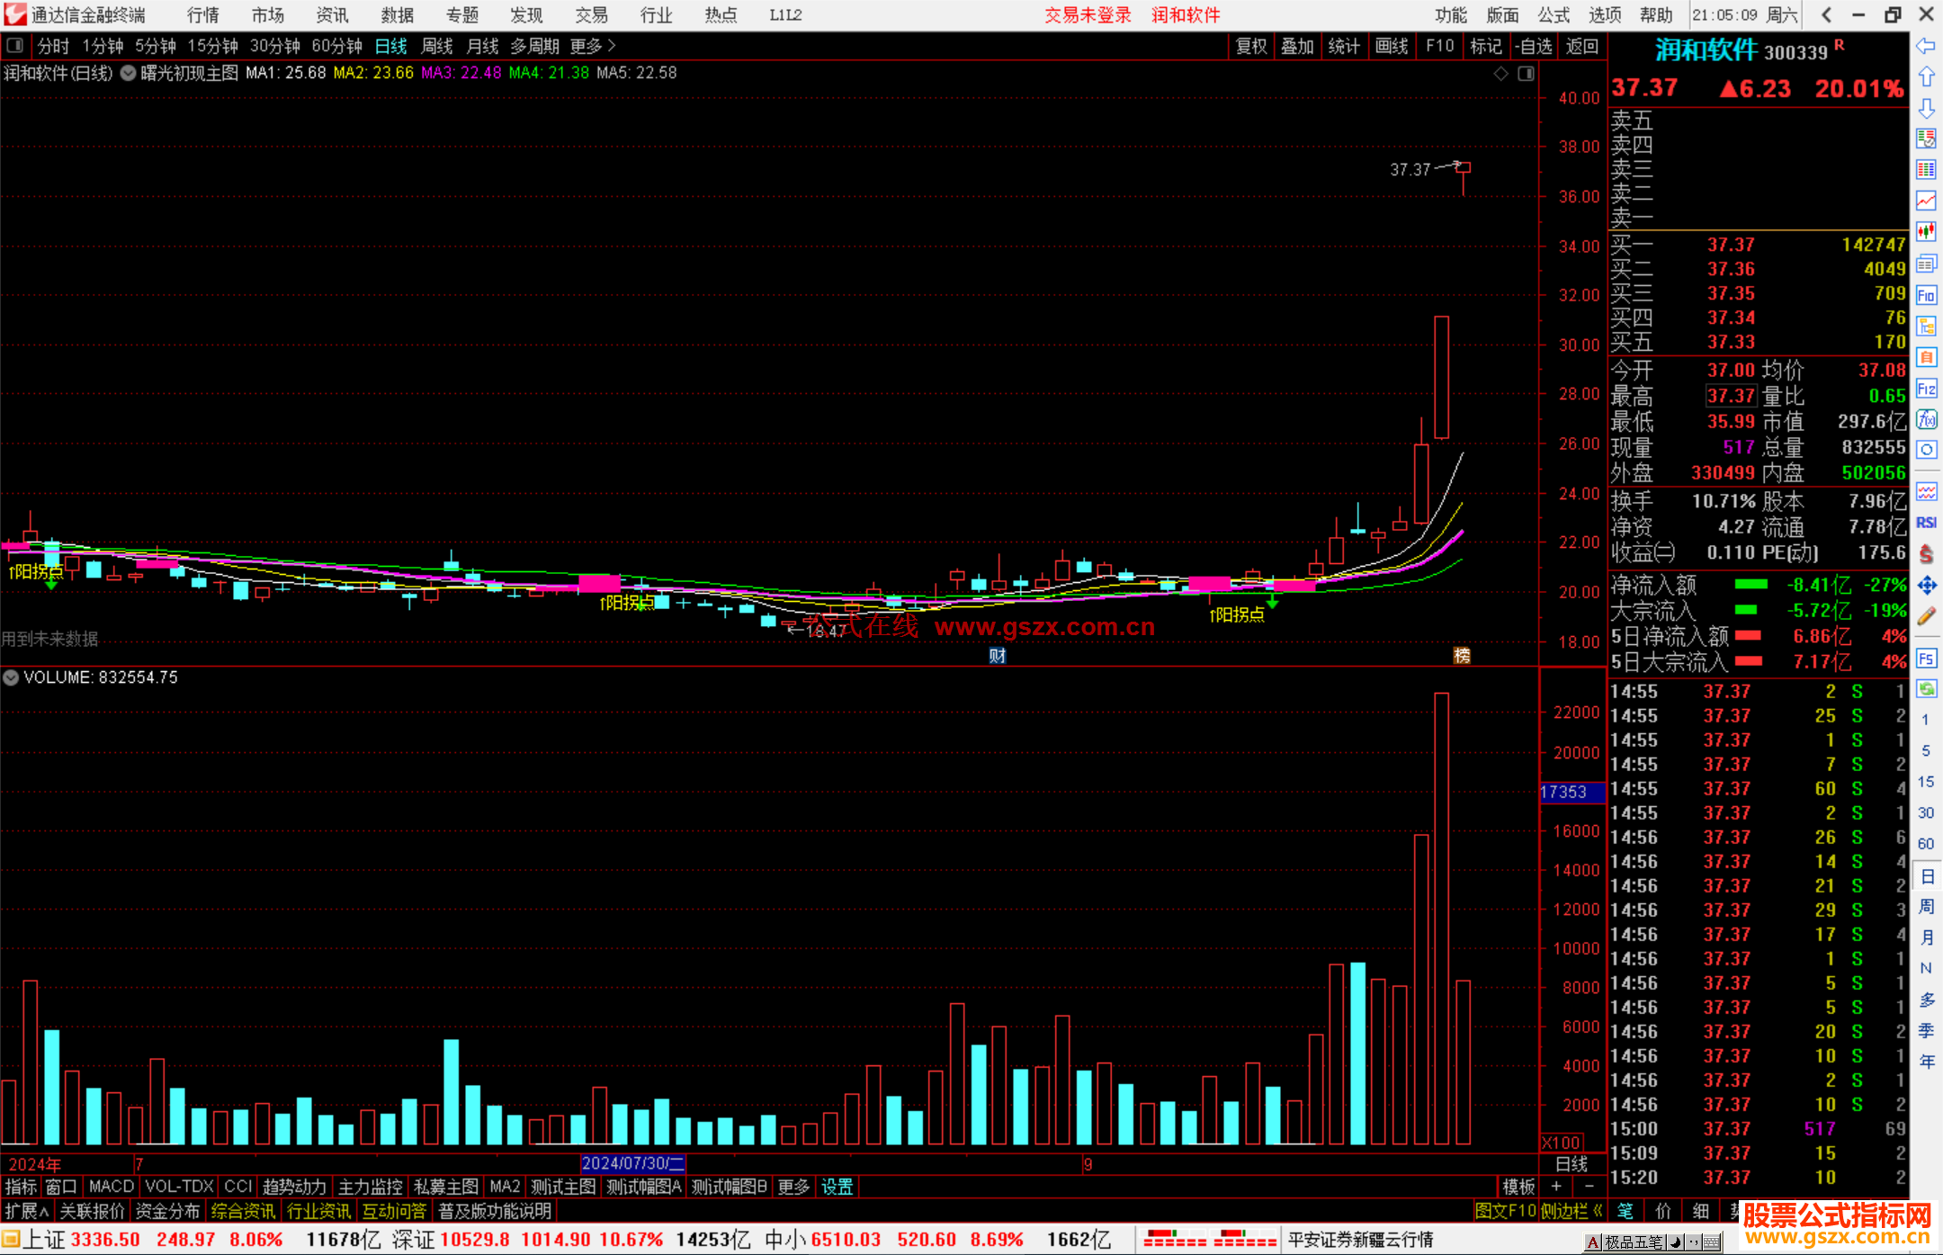
Task: Switch to the 主力监控 indicator tab
Action: [370, 1187]
